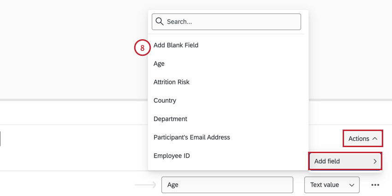Select the Department field option
This screenshot has width=392, height=196.
point(170,119)
